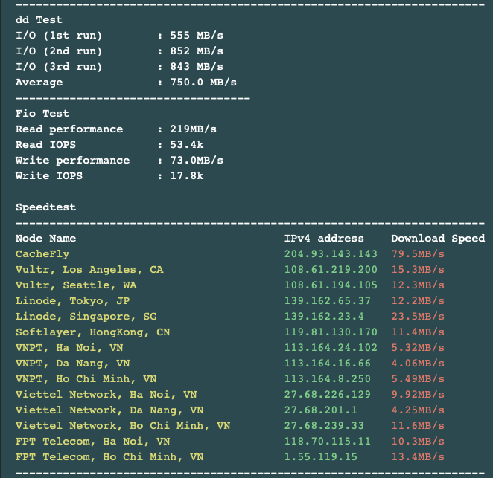Viewport: 493px width, 478px height.
Task: Click IP address 27.68.239.33
Action: (325, 426)
